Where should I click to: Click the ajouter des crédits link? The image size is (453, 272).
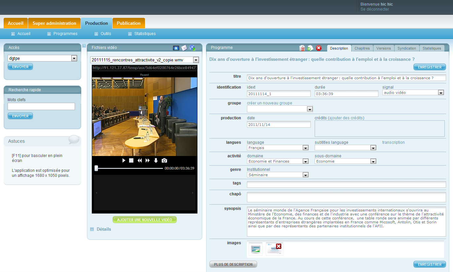pos(346,118)
